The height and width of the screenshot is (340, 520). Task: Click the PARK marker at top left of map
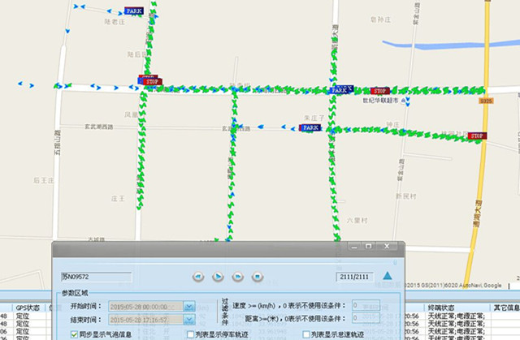pyautogui.click(x=133, y=11)
